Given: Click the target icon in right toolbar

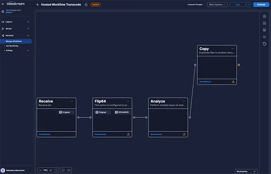Looking at the screenshot, I should [264, 16].
